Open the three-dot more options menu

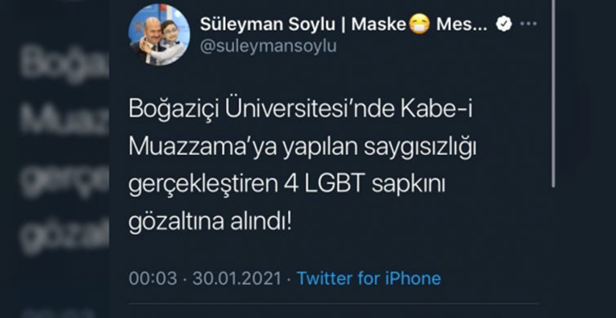click(x=528, y=24)
